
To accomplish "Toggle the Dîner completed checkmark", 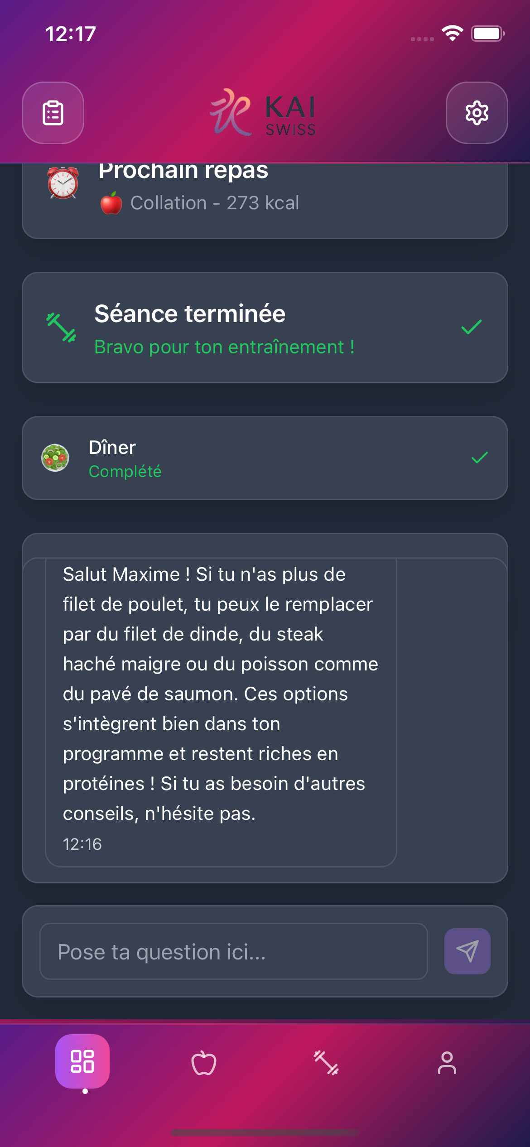I will coord(479,458).
